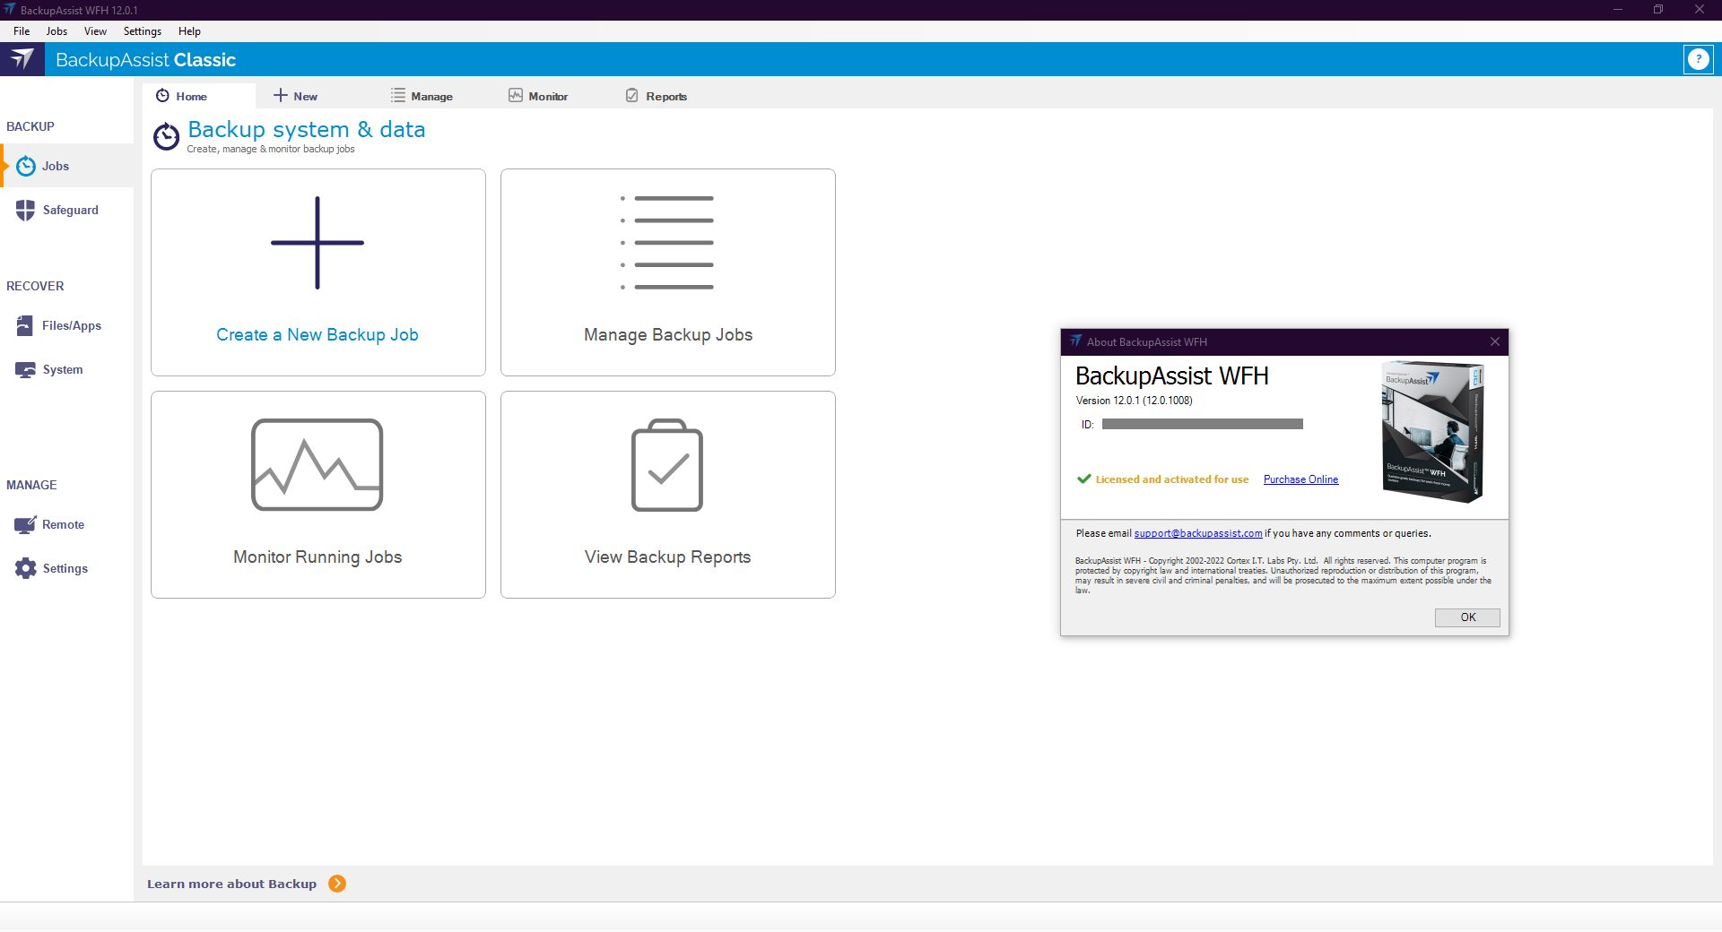Viewport: 1722px width, 932px height.
Task: Click the copyright notice text in About dialog
Action: [x=1283, y=575]
